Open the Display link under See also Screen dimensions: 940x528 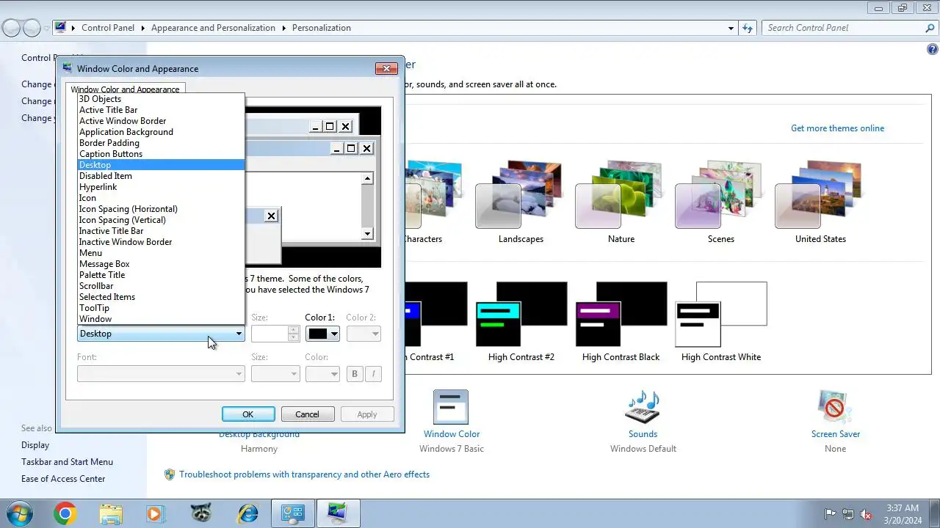(x=35, y=445)
